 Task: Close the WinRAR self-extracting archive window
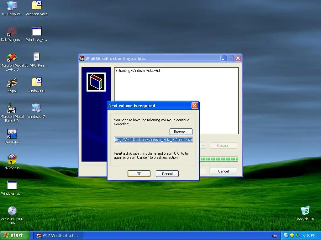point(238,58)
